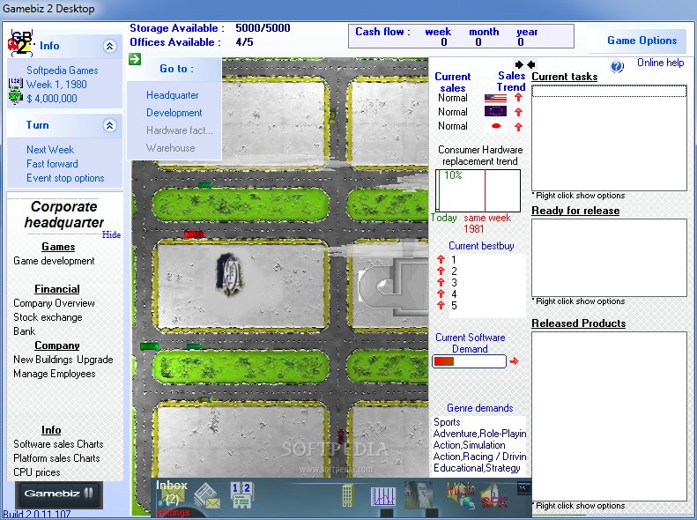Click the Current Software Demand bar
The height and width of the screenshot is (520, 697).
pyautogui.click(x=469, y=361)
